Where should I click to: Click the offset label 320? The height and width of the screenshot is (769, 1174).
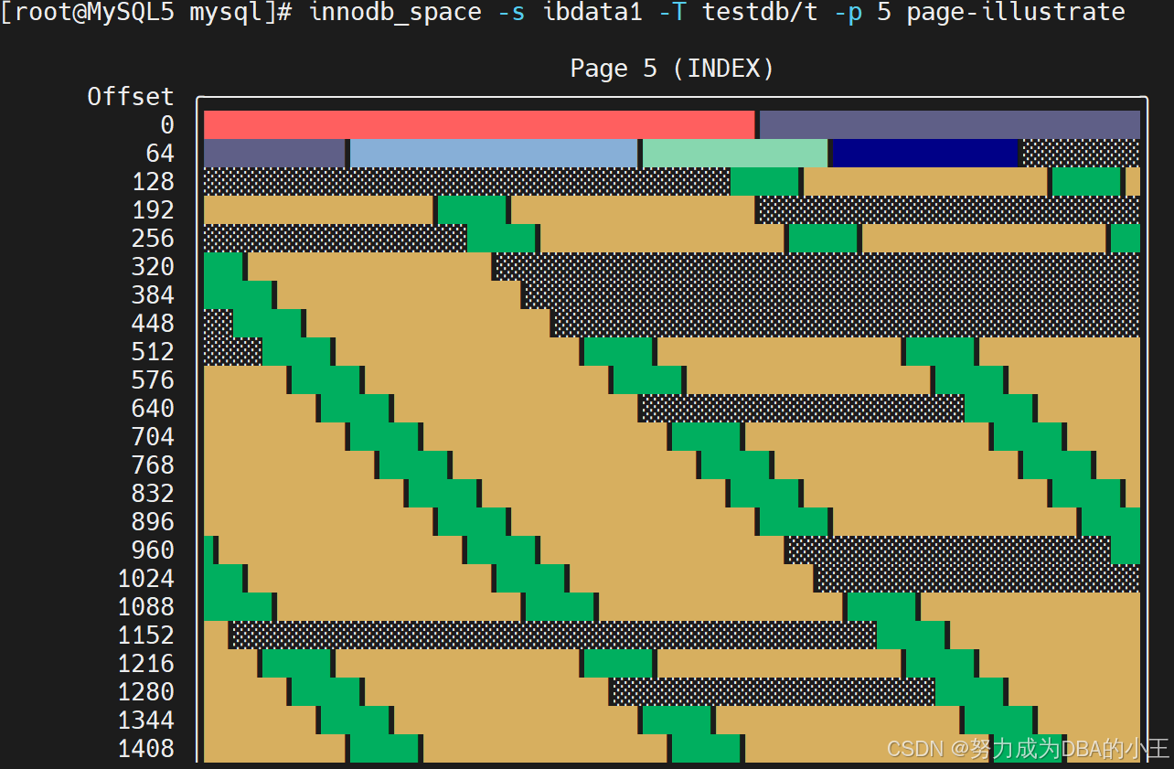pos(153,267)
